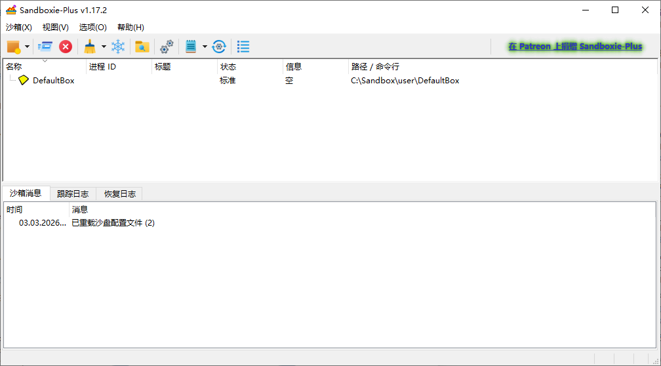This screenshot has width=661, height=366.
Task: Switch to the 恢复日志 tab
Action: coord(120,193)
